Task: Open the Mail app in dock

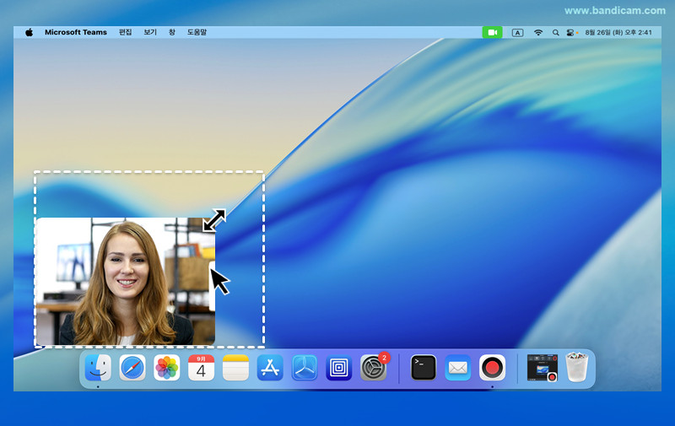Action: tap(457, 368)
